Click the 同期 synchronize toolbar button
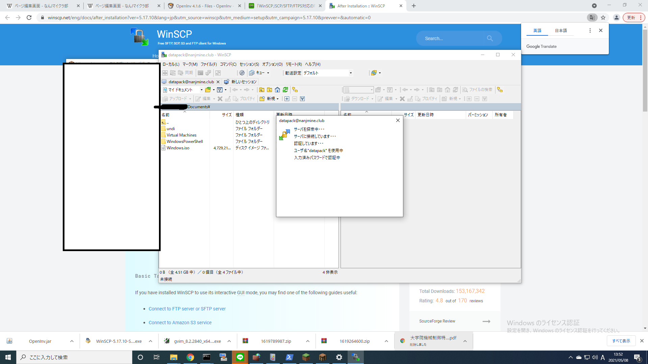The width and height of the screenshot is (648, 364). (186, 73)
